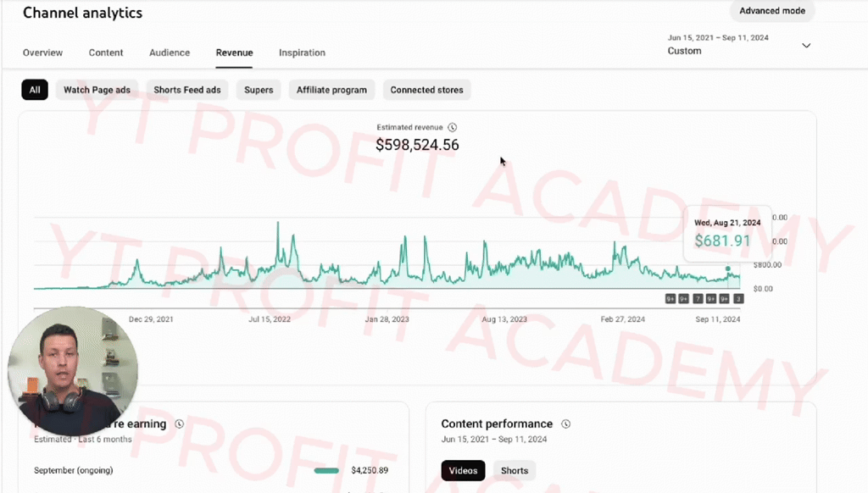This screenshot has height=493, width=868.
Task: Expand the Custom date range dropdown
Action: 739,45
